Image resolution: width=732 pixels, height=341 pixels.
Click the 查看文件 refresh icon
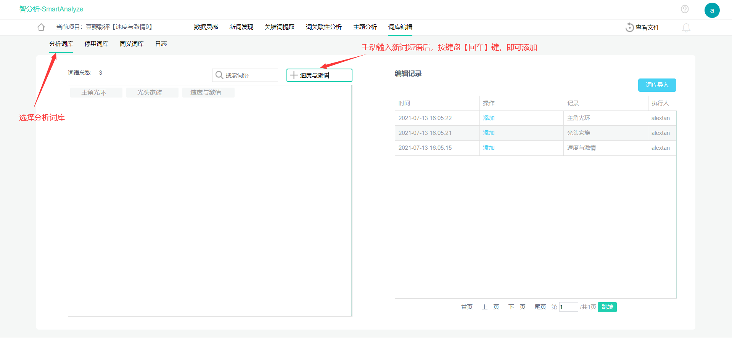pyautogui.click(x=629, y=27)
